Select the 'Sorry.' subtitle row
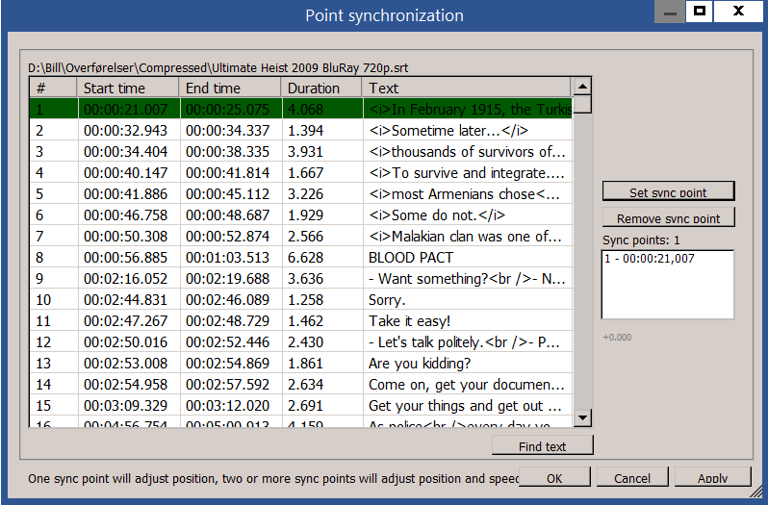The width and height of the screenshot is (768, 505). click(x=300, y=299)
